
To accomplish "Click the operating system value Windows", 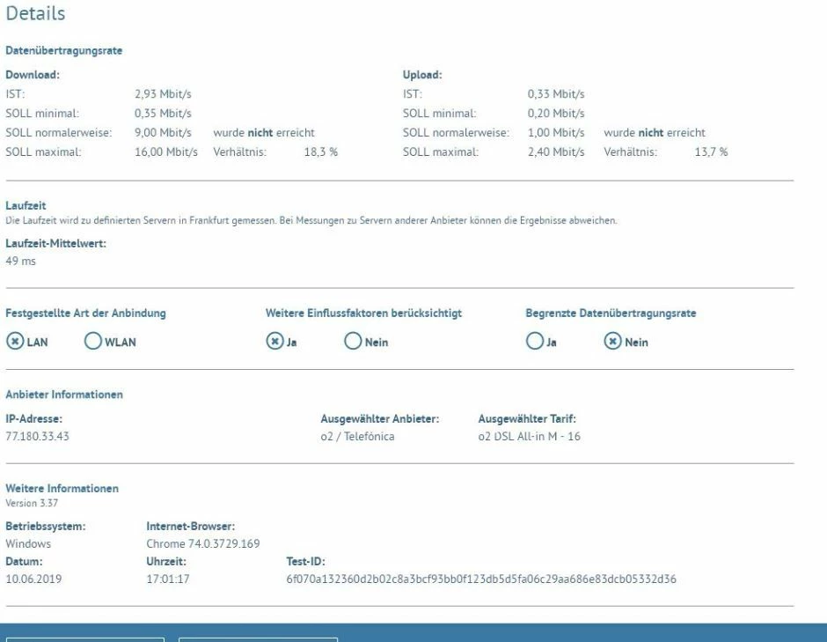I will [28, 543].
